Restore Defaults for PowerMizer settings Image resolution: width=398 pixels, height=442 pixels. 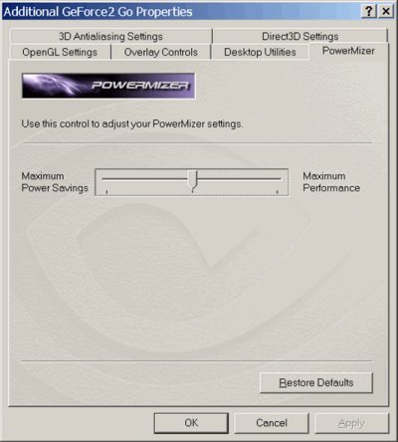pyautogui.click(x=316, y=382)
